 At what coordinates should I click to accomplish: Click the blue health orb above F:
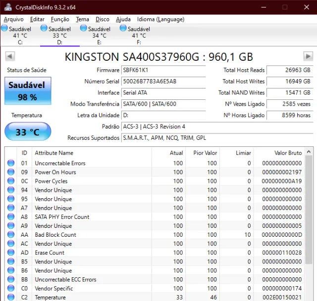123,28
